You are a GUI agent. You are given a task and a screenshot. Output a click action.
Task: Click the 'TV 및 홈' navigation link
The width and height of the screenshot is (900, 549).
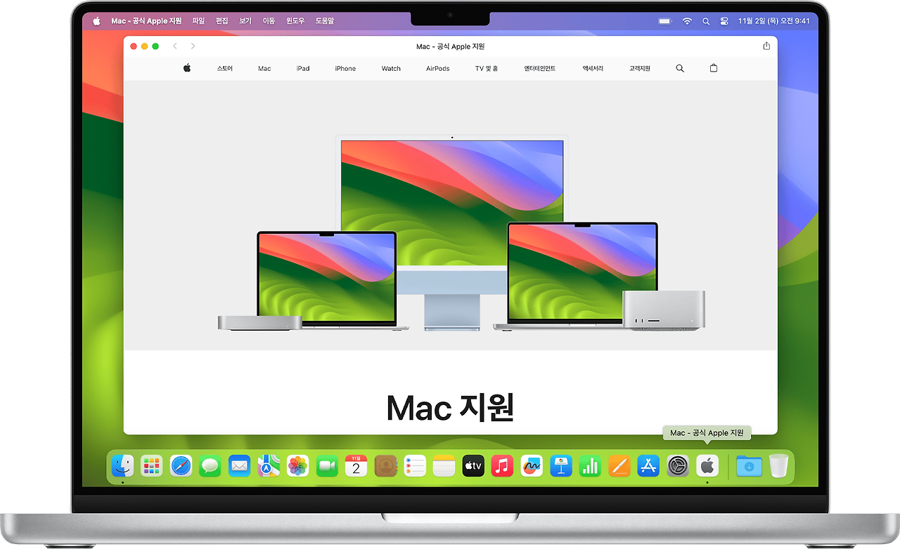(x=487, y=69)
